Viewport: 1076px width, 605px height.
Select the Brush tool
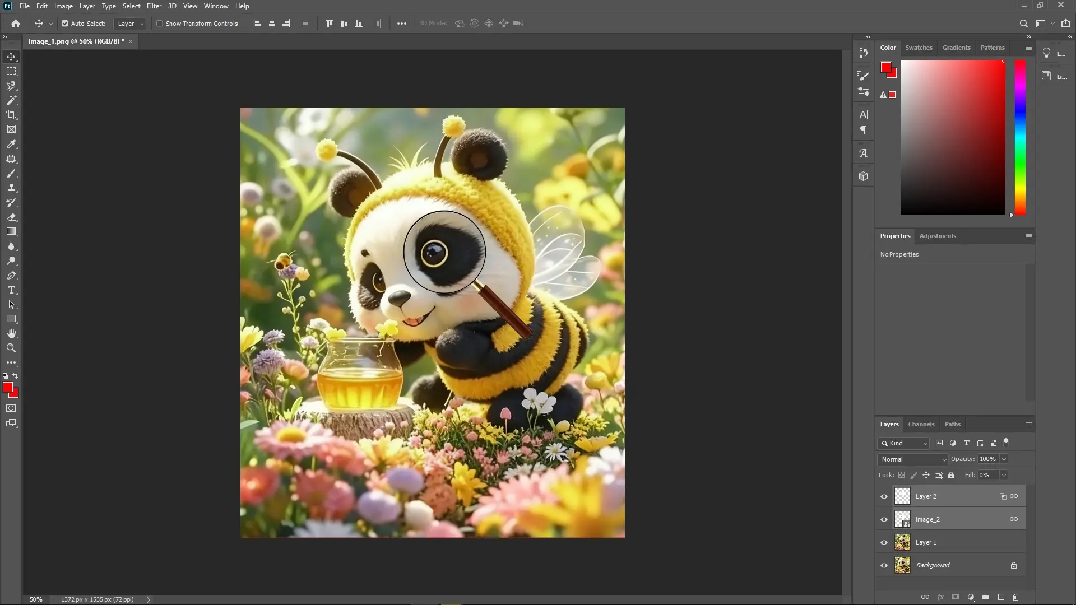tap(11, 174)
